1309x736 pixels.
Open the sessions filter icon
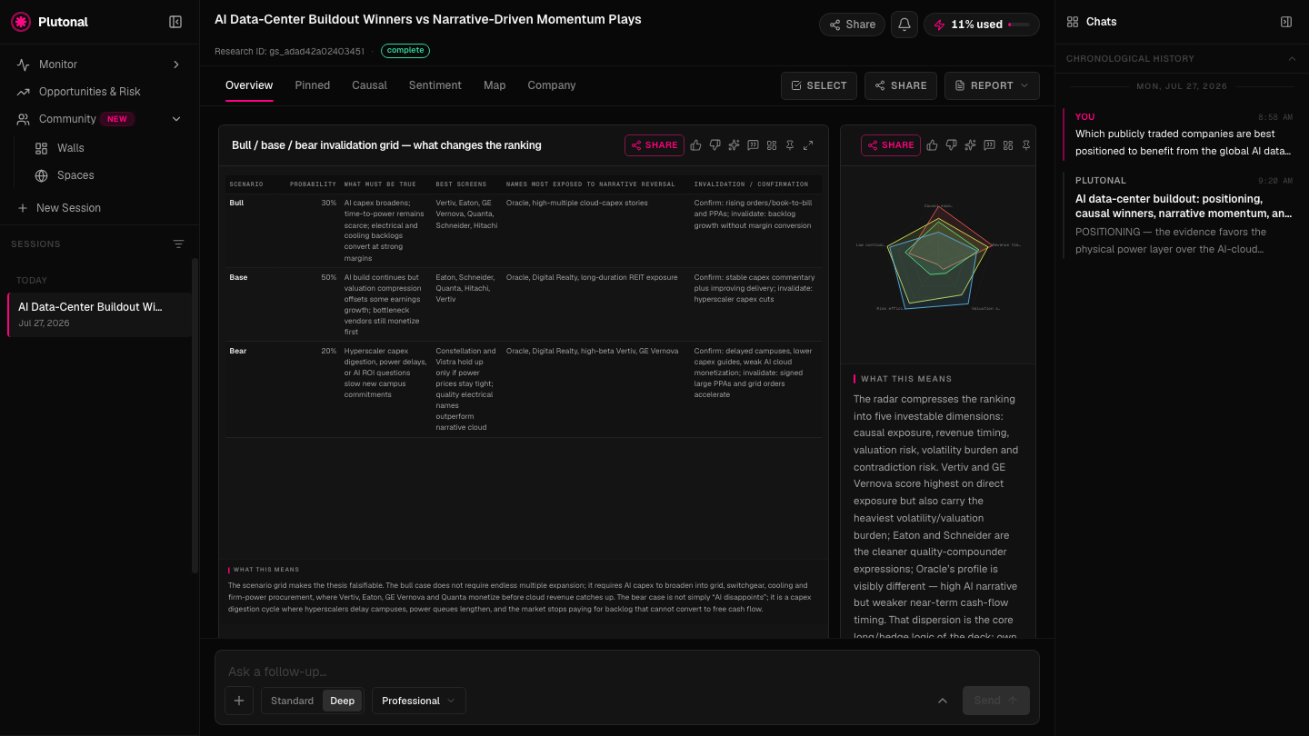178,244
